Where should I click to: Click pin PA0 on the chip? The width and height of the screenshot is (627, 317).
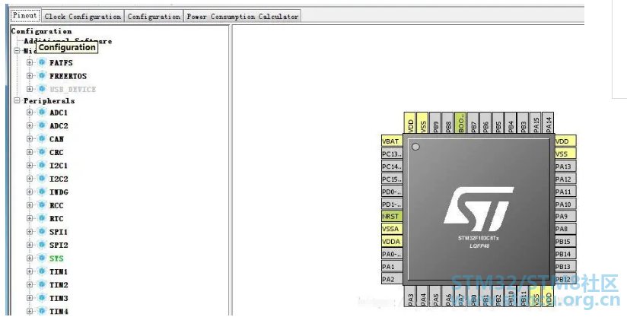(392, 254)
